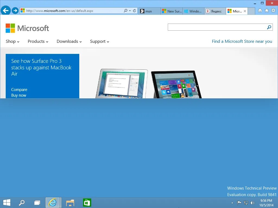278x208 pixels.
Task: Click the Surface Pro 3 tablet image
Action: [x=176, y=84]
